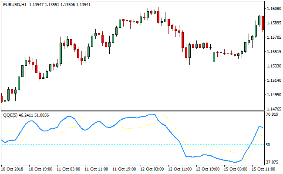The width and height of the screenshot is (283, 174).
Task: Click the 12 Oct 19:00 time label
Action: pyautogui.click(x=208, y=169)
